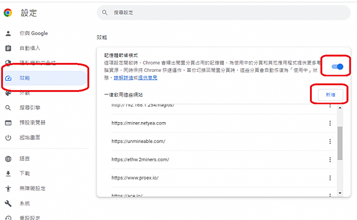Click magnifier icon beside 搜尋引擎
This screenshot has height=220, width=357.
pos(8,108)
